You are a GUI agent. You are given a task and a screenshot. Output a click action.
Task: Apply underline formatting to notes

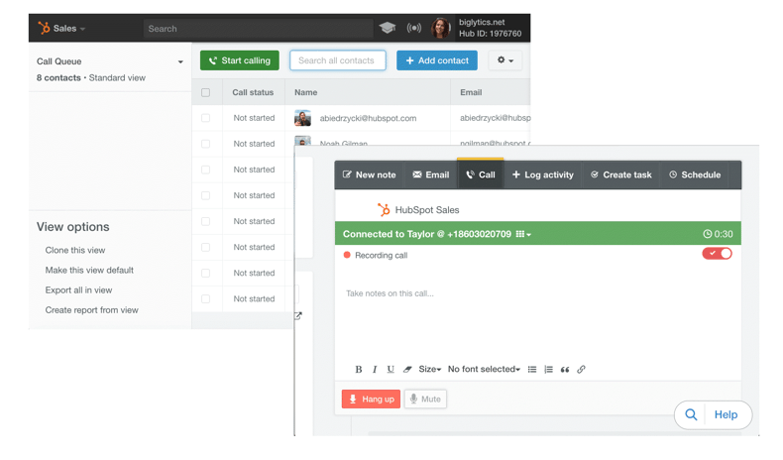[x=391, y=370]
